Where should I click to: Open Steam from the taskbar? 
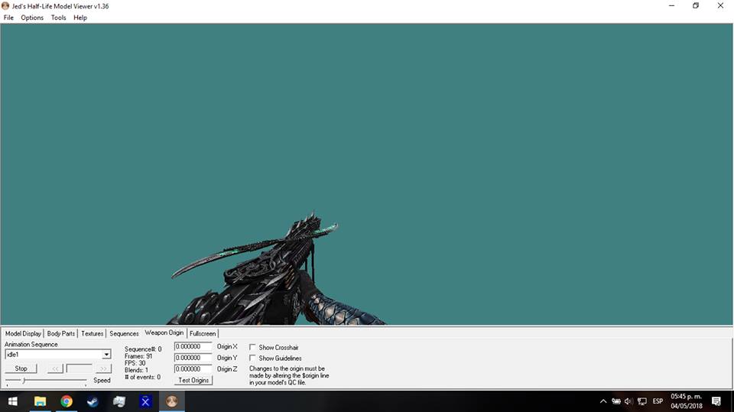coord(93,401)
